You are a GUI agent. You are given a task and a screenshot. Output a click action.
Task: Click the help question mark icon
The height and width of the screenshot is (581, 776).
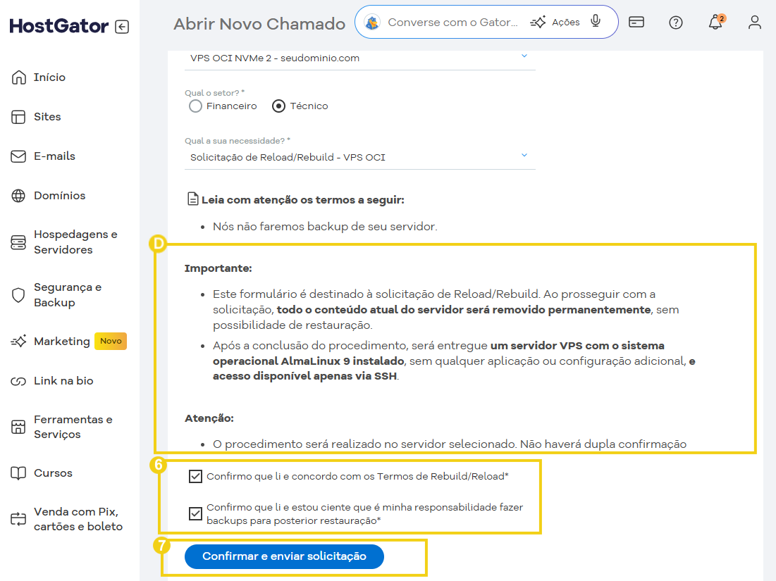click(x=676, y=23)
